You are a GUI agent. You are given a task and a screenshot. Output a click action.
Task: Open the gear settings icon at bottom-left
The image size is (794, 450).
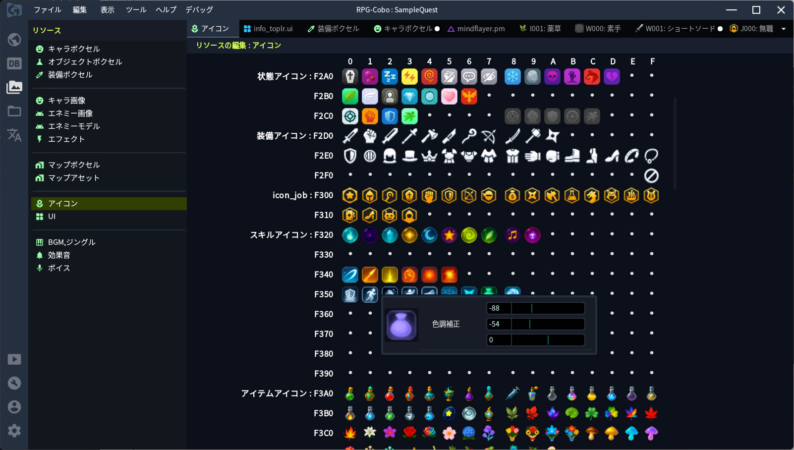click(x=14, y=431)
